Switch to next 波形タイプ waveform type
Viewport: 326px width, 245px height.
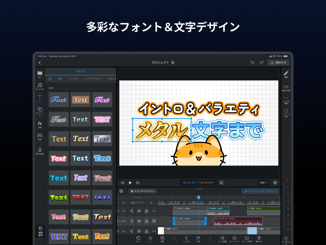pos(151,203)
